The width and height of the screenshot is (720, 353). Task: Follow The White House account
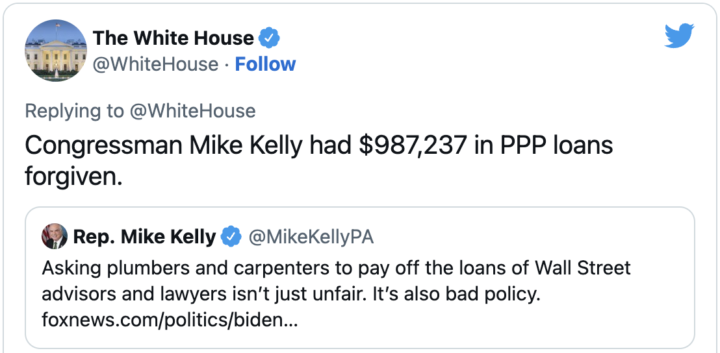[265, 64]
